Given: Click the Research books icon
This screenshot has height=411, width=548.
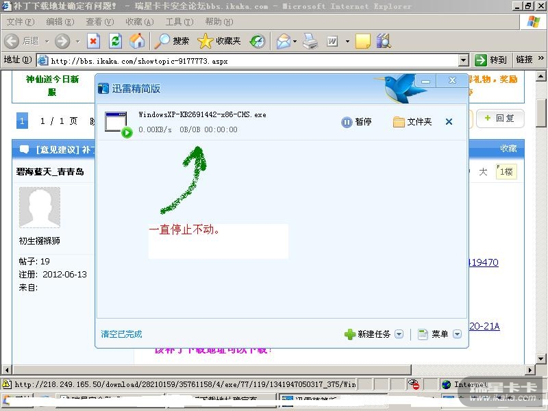Looking at the screenshot, I should coord(384,41).
